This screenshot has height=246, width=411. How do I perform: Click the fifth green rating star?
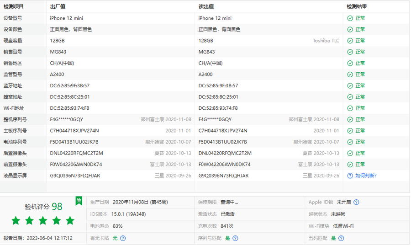(70, 221)
